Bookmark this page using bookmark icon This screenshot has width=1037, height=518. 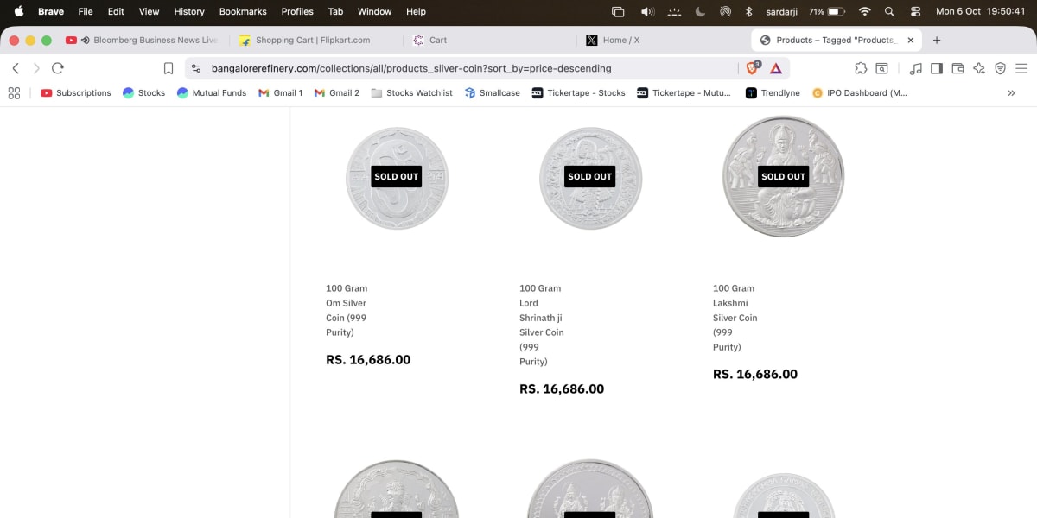click(169, 68)
